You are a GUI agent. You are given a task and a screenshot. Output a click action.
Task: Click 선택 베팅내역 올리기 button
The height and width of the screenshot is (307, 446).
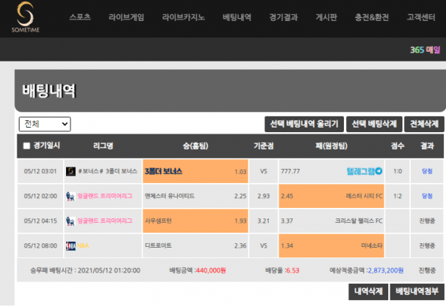point(304,124)
